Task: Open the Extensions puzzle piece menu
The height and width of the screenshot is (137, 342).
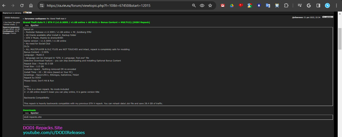Action: point(286,6)
